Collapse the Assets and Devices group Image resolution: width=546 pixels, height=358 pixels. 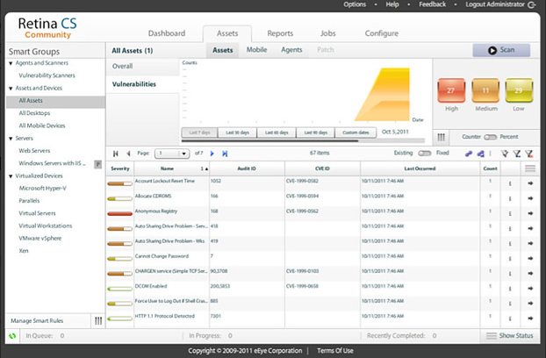(x=11, y=89)
